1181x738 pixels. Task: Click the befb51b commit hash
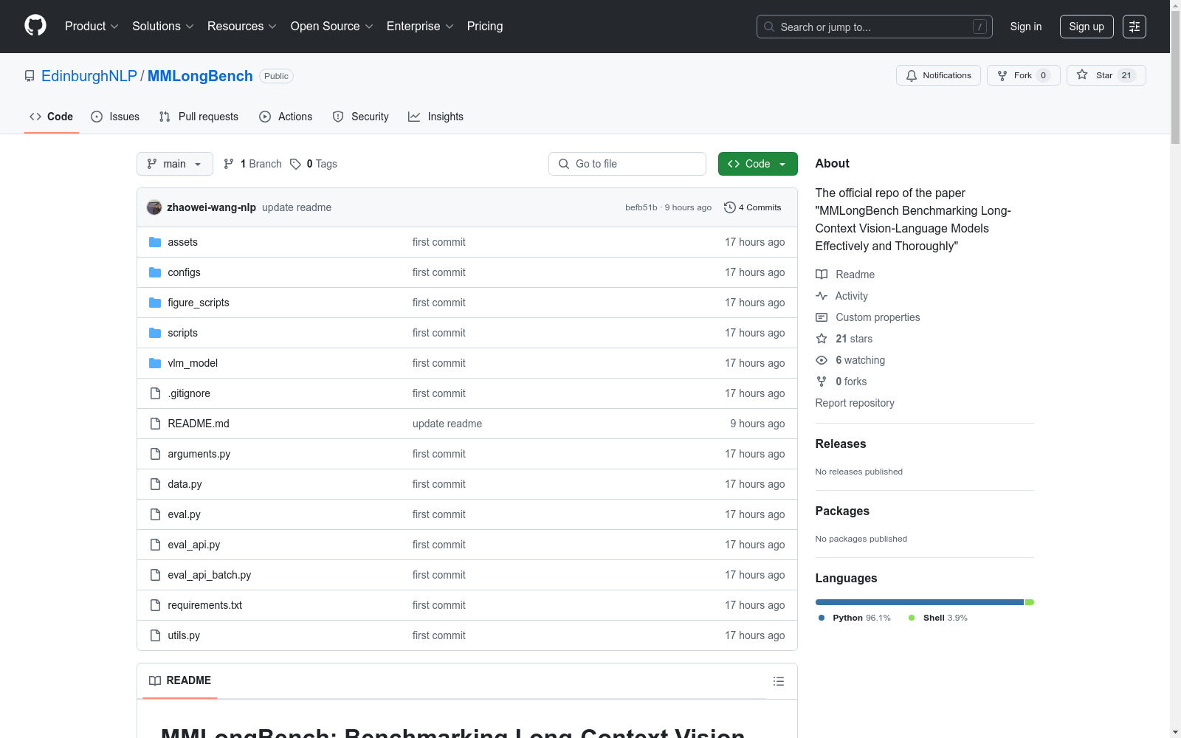pyautogui.click(x=641, y=207)
